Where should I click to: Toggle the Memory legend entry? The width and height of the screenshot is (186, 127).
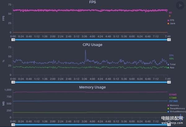point(173,105)
